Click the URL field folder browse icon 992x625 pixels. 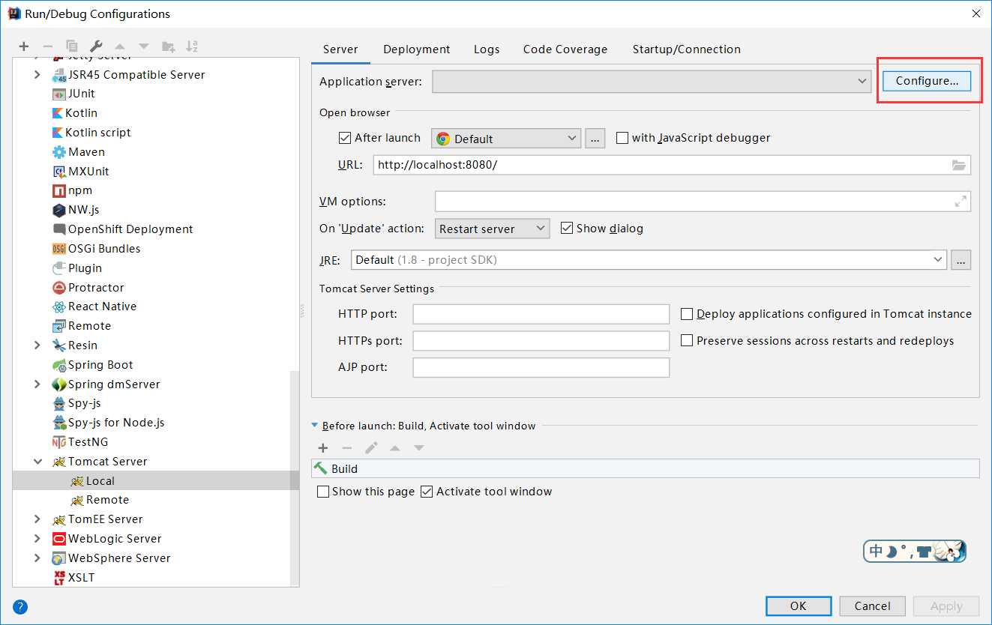coord(959,165)
